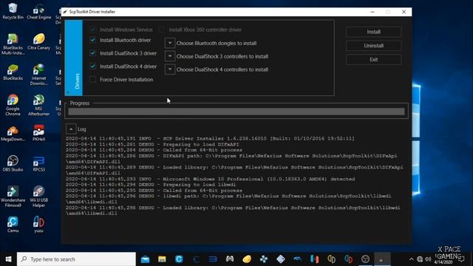Screen dimensions: 473x266
Task: Launch yuzu desktop shortcut
Action: 38,225
